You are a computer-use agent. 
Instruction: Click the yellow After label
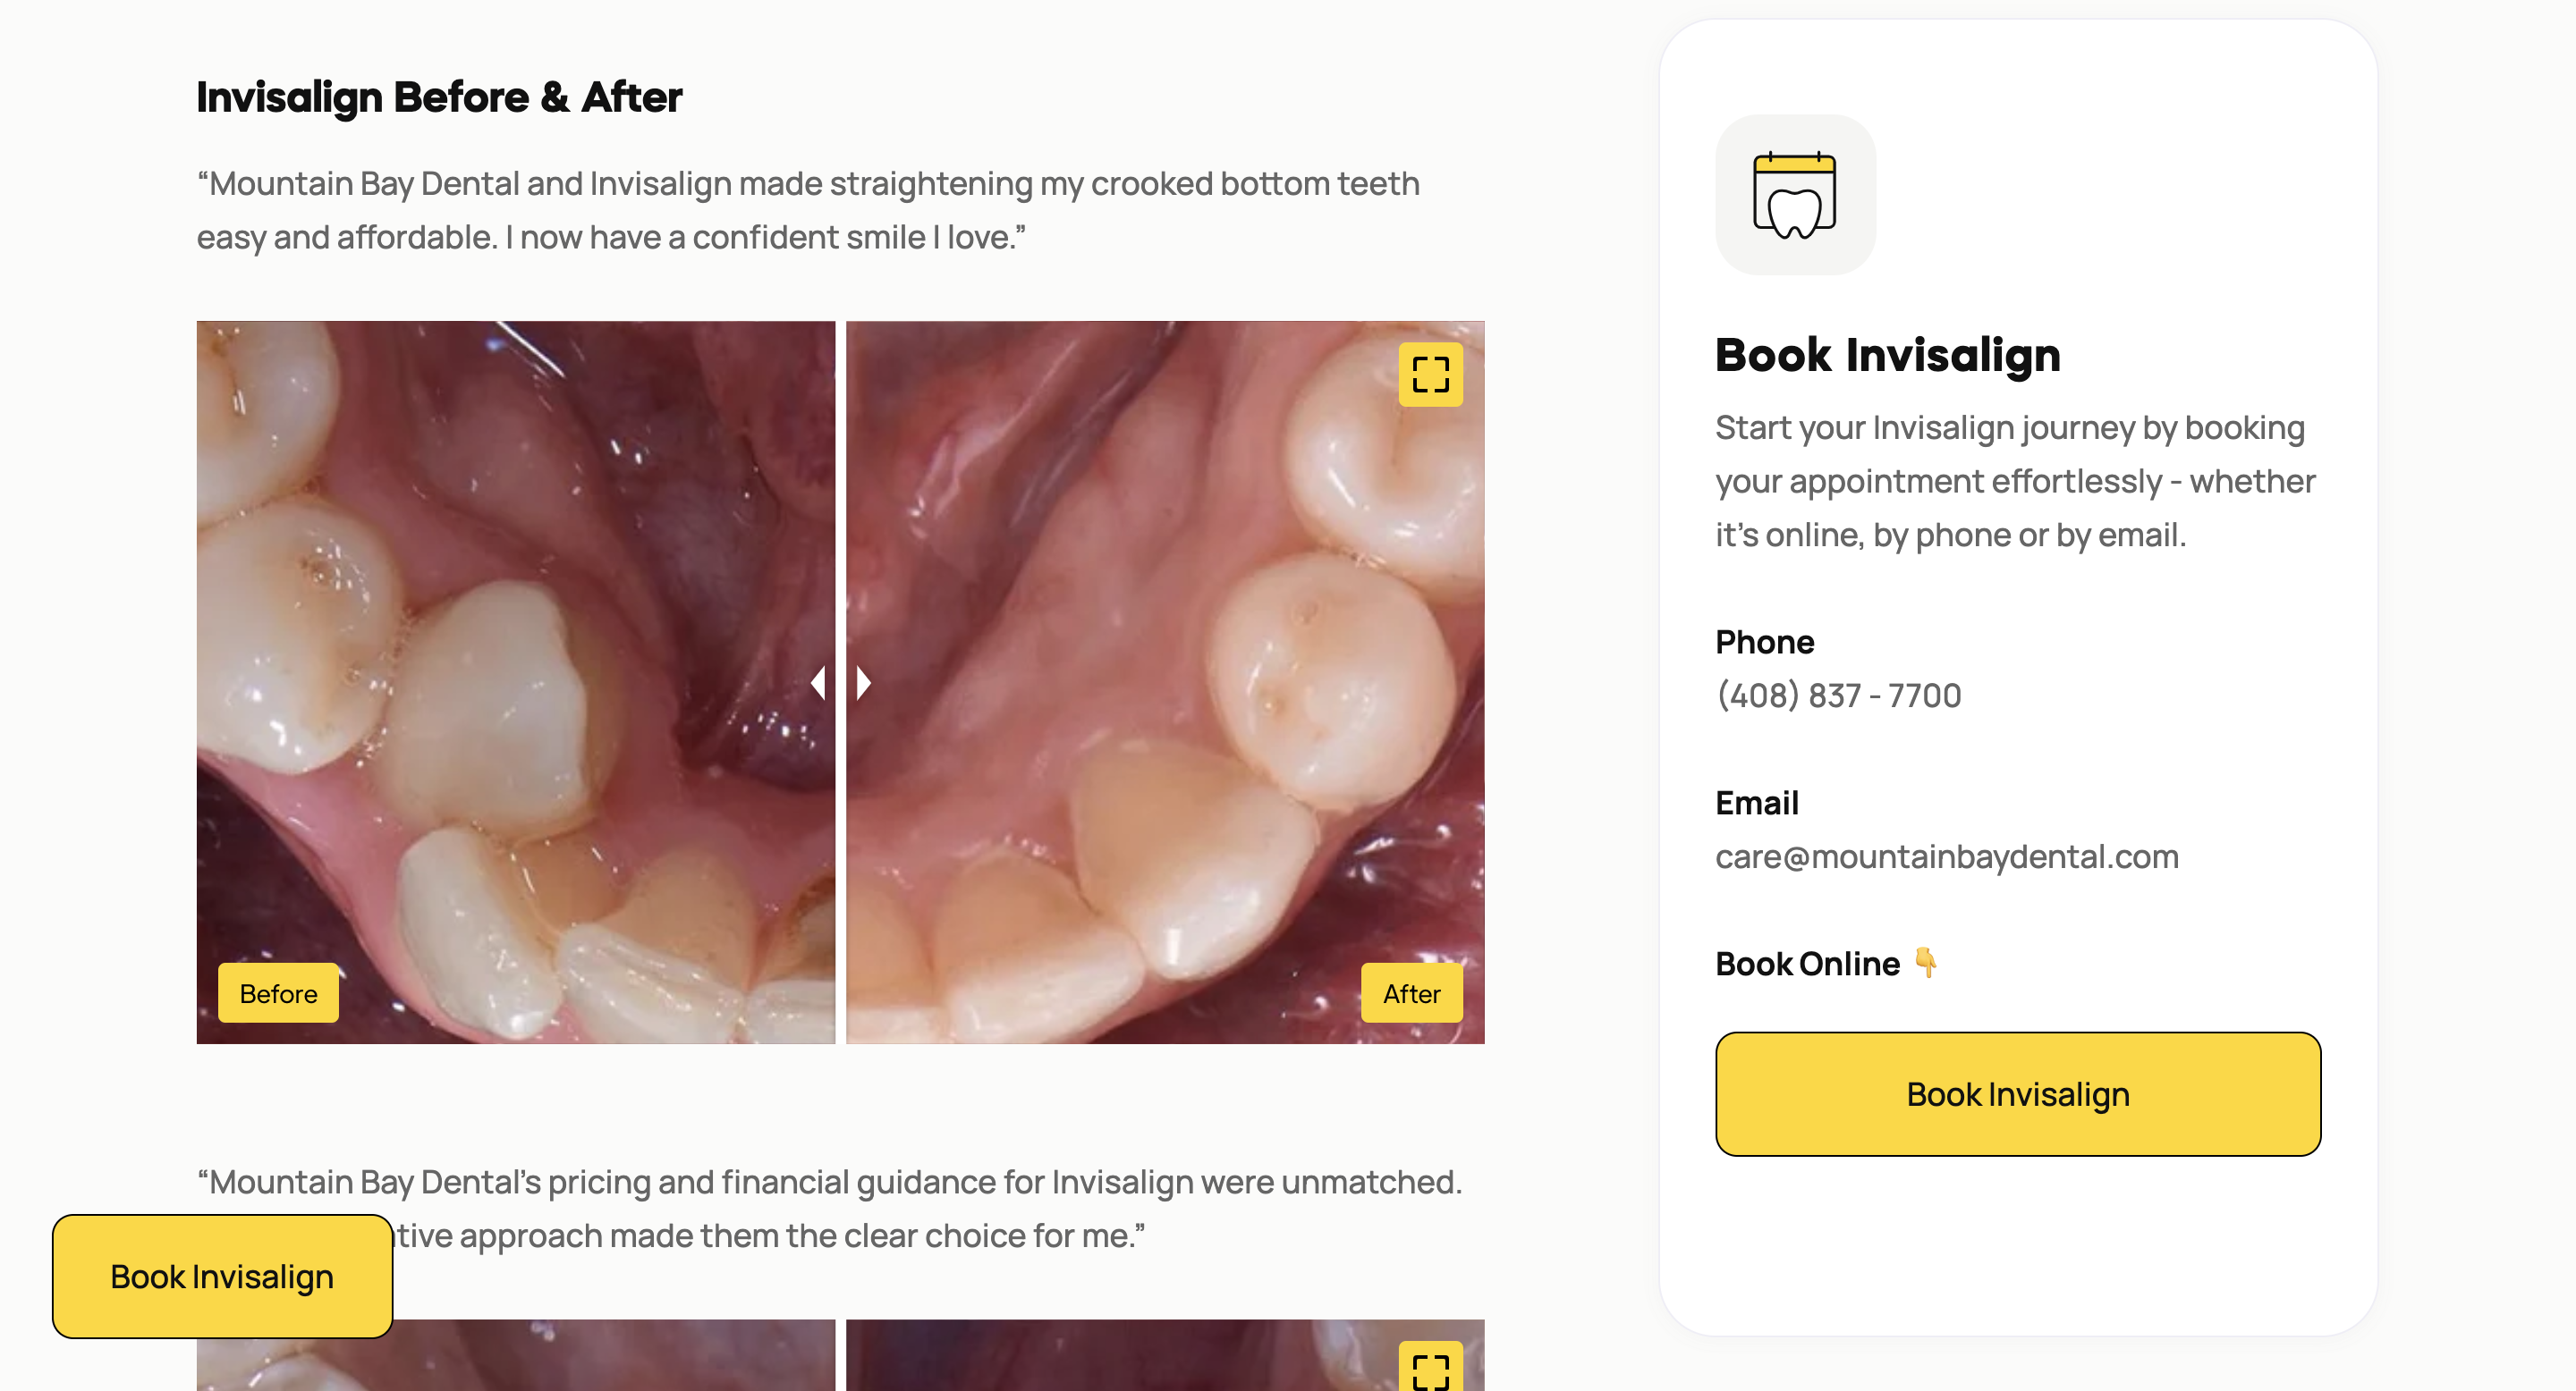click(x=1411, y=993)
